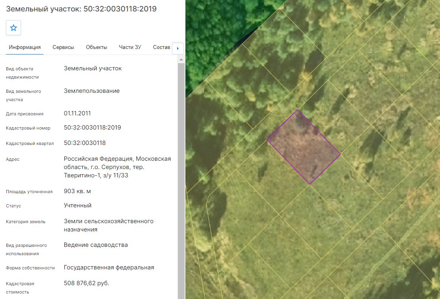The height and width of the screenshot is (299, 440).
Task: Open the Информация tab
Action: 25,47
